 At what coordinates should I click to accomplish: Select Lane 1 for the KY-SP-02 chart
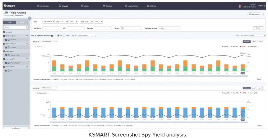click(254, 88)
